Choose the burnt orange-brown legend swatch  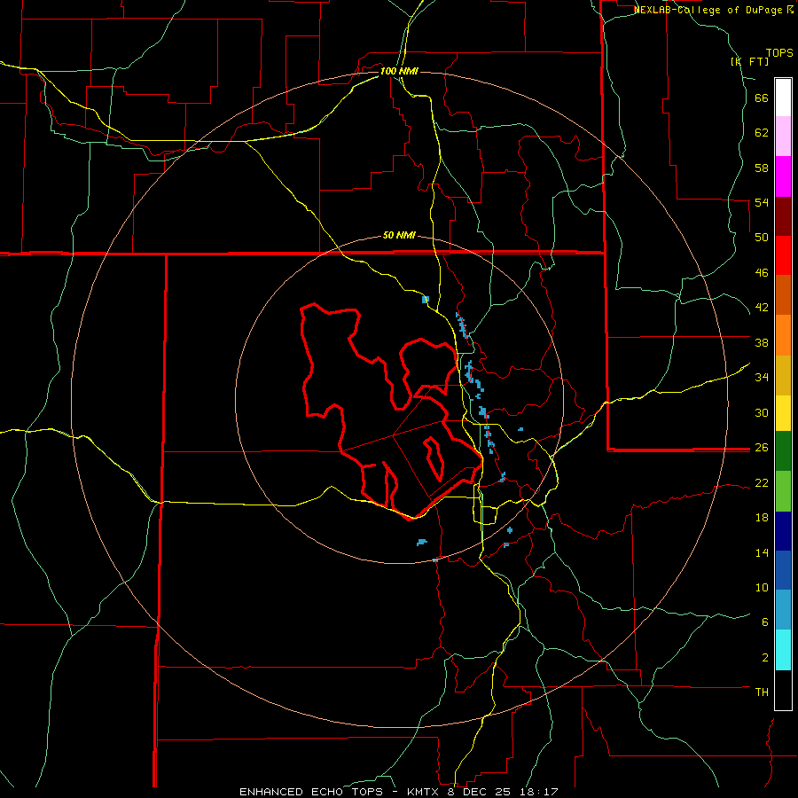click(x=783, y=294)
